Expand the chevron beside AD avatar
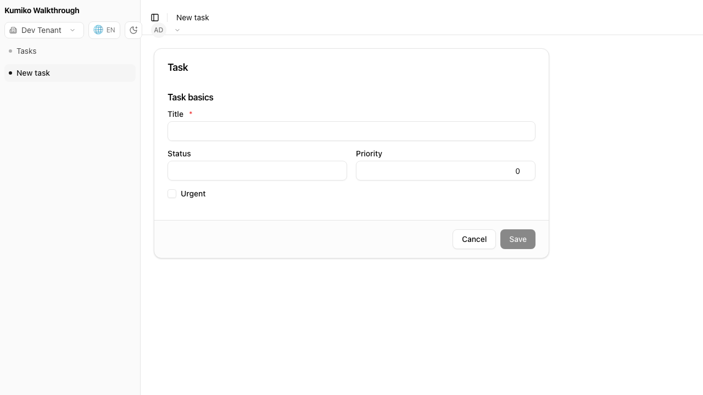The width and height of the screenshot is (703, 395). pyautogui.click(x=177, y=30)
